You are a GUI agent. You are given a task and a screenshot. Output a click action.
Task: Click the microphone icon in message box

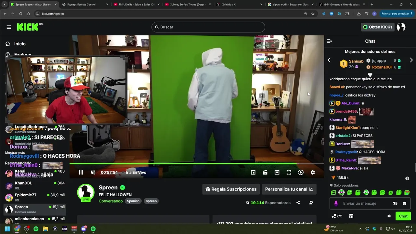click(x=336, y=203)
